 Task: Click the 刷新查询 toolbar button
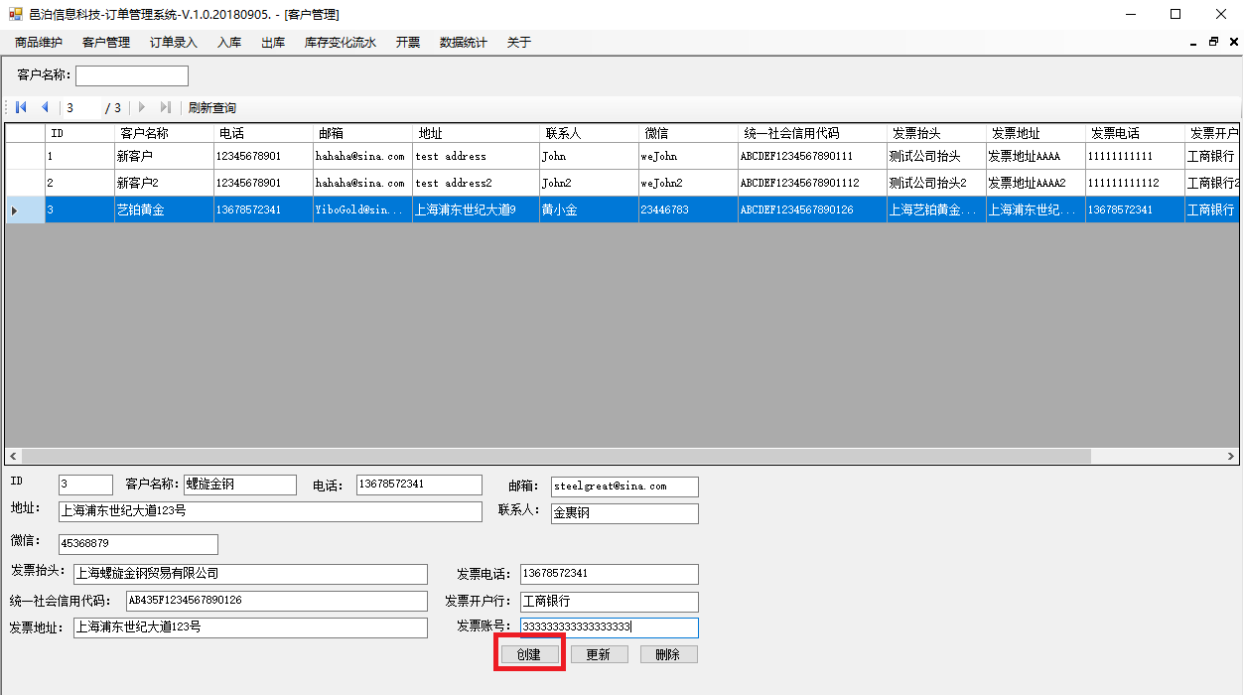[212, 107]
